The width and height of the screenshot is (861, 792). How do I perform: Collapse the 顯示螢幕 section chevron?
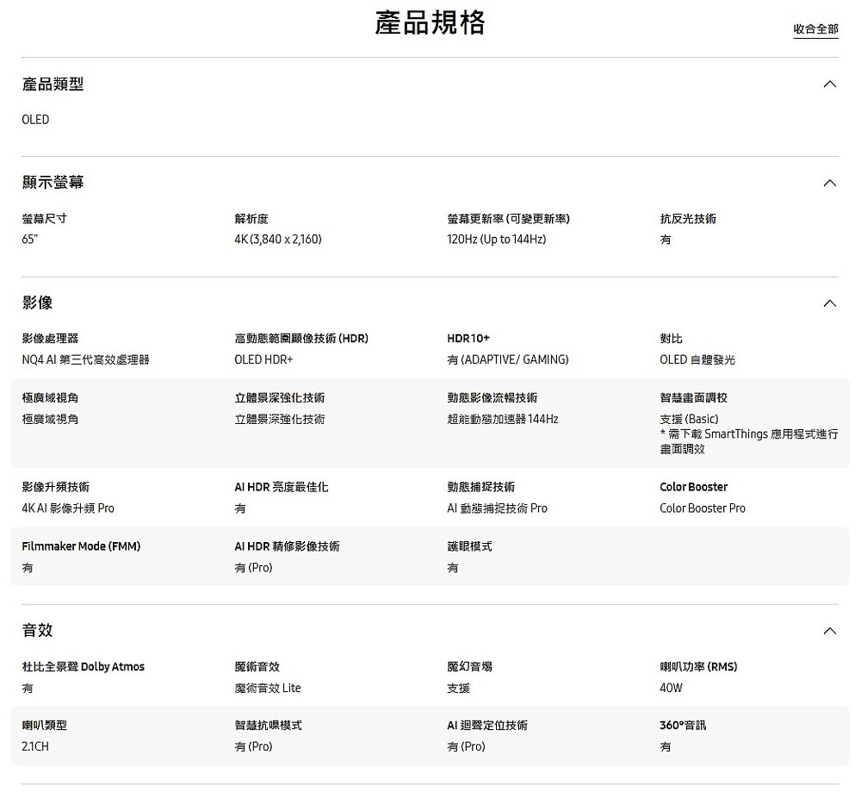click(830, 183)
